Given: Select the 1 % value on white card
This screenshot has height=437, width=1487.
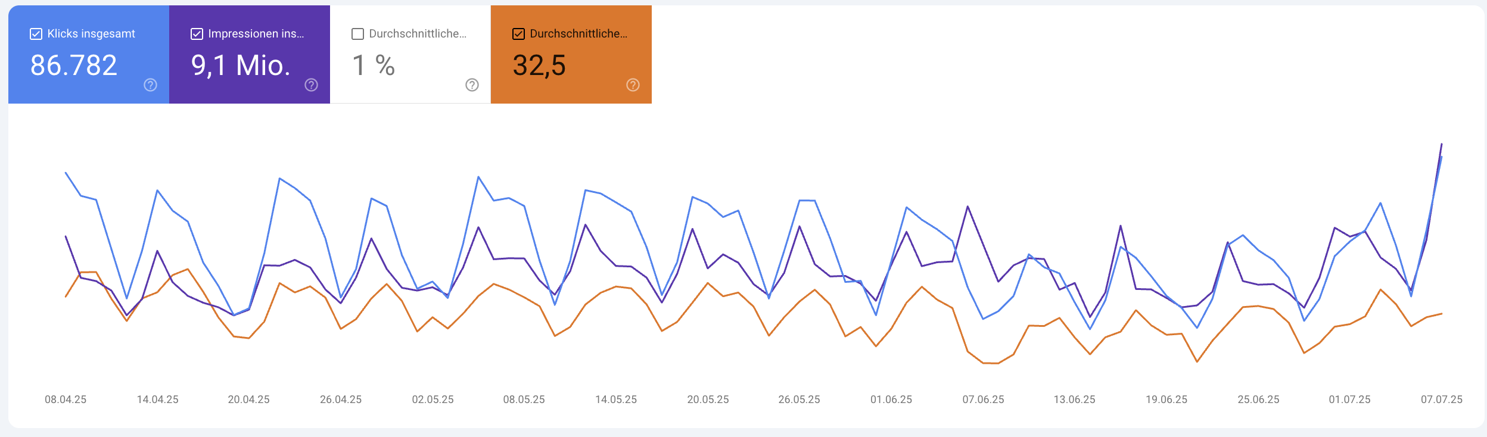Looking at the screenshot, I should (x=374, y=65).
